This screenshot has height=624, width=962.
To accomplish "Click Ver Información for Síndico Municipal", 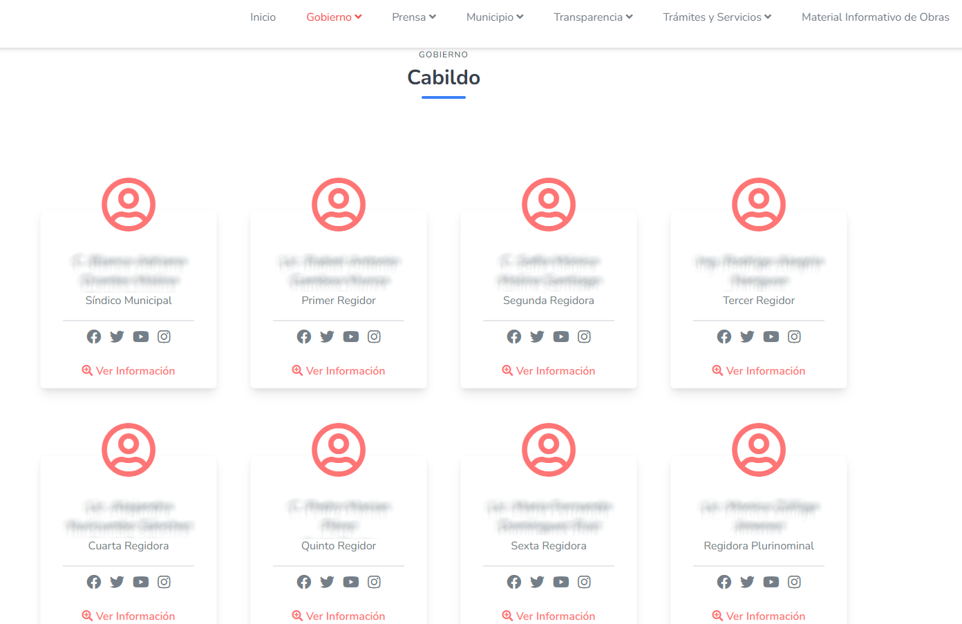I will pos(129,371).
